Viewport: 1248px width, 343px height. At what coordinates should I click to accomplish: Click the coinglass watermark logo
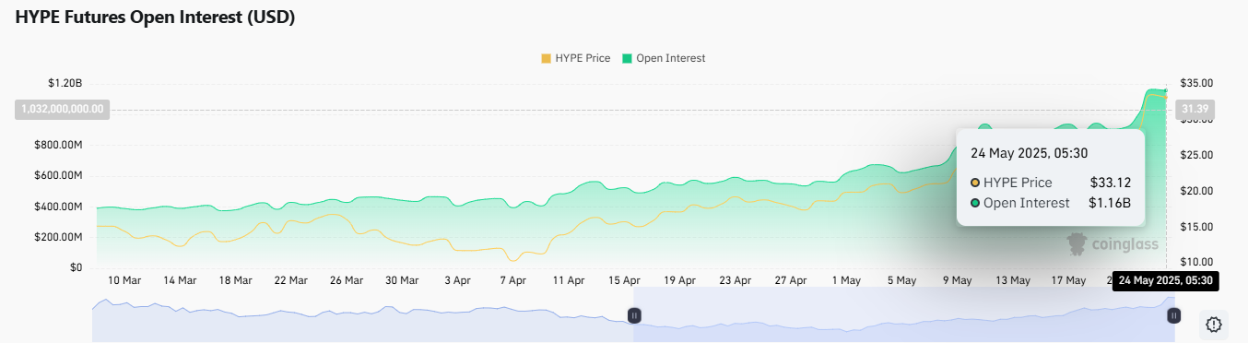tap(1113, 244)
